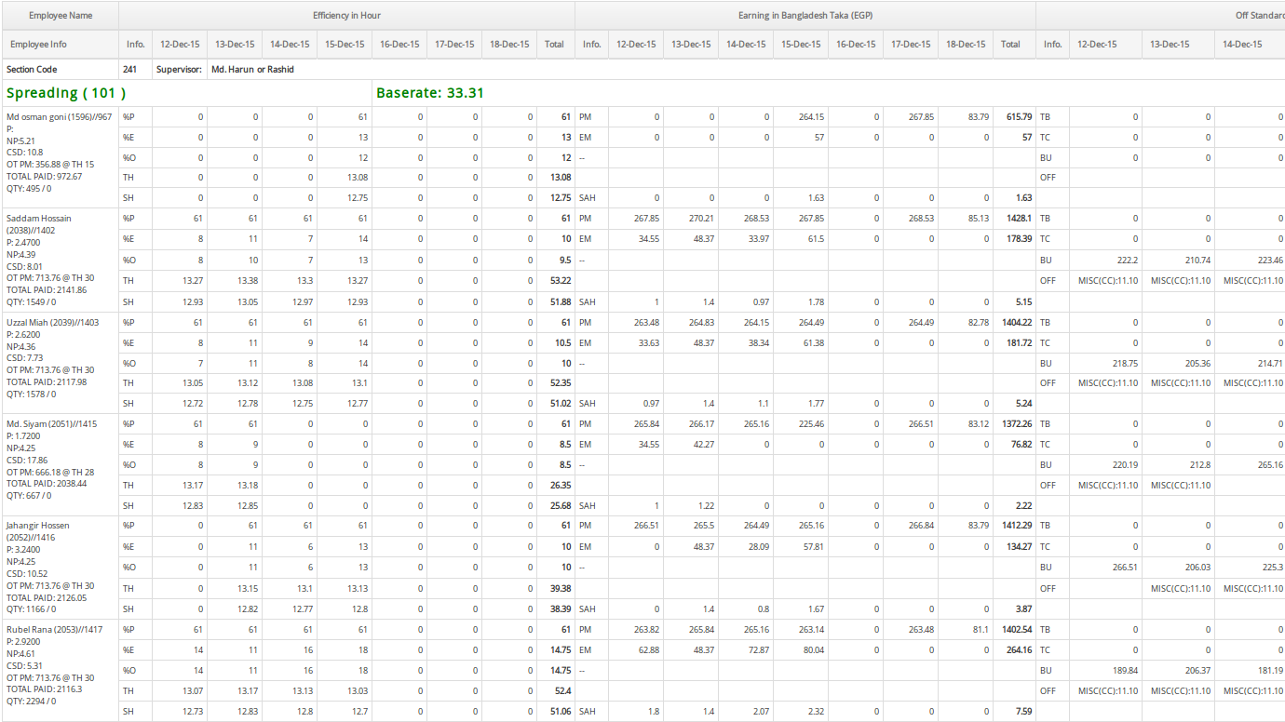Click 18-Dec-15 header under Earning in Bangladesh Taka
Image resolution: width=1285 pixels, height=722 pixels.
click(967, 44)
